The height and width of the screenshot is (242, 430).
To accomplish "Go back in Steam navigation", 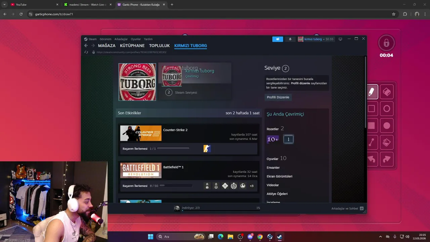I will [x=86, y=45].
